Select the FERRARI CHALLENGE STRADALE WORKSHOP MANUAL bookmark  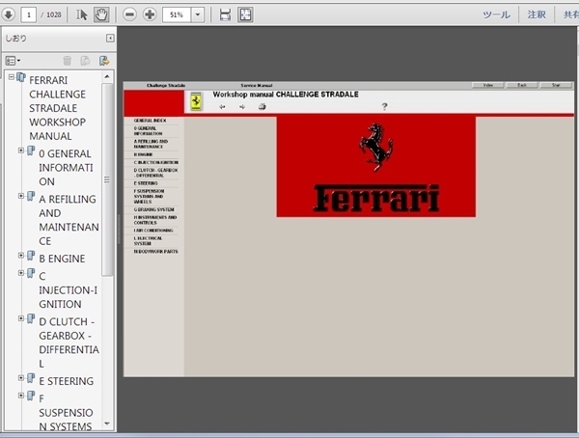pyautogui.click(x=58, y=108)
